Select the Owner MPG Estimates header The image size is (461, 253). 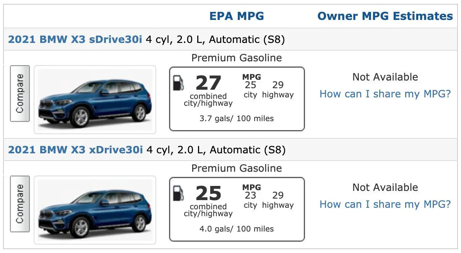click(385, 16)
